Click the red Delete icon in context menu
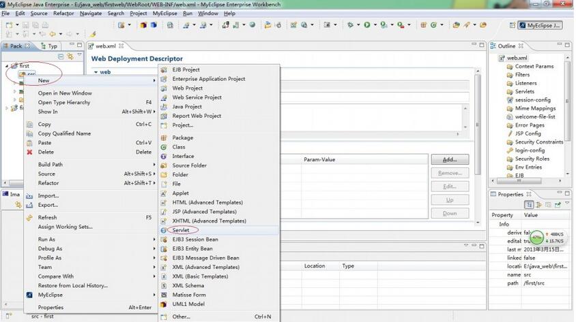Viewport: 576px width, 322px height. point(29,152)
